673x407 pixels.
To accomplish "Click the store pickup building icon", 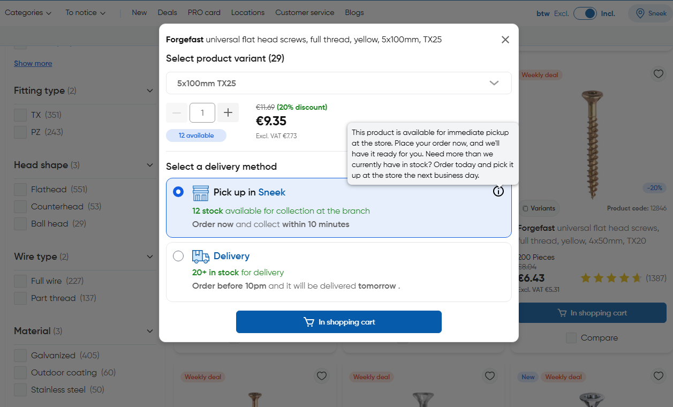I will pyautogui.click(x=200, y=193).
